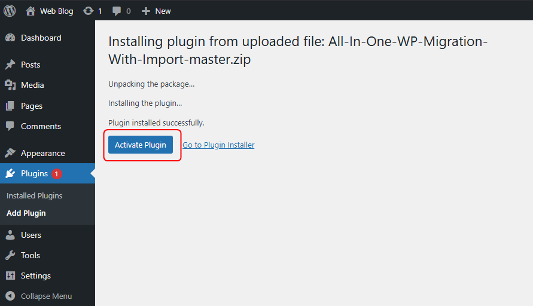Go to Installed Plugins submenu
The width and height of the screenshot is (533, 306).
point(34,195)
